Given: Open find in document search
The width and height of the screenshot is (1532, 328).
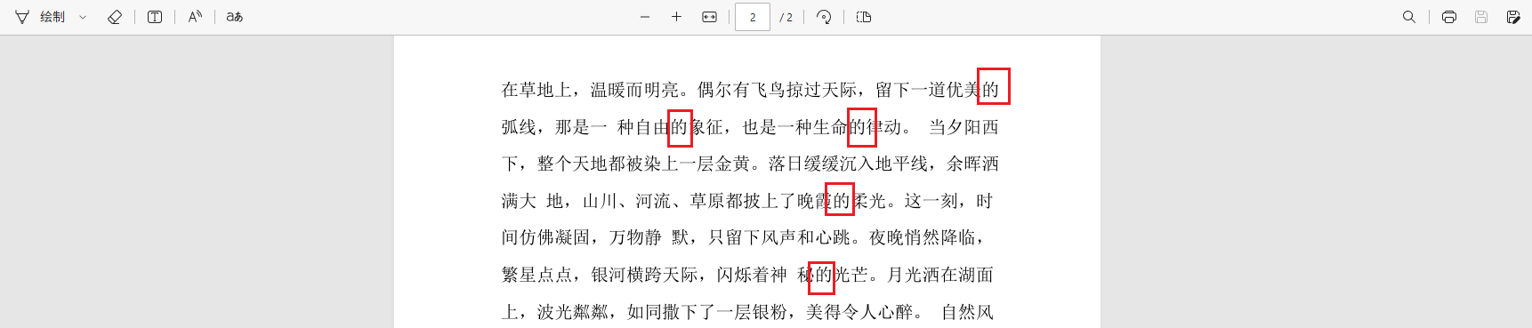Looking at the screenshot, I should (1409, 17).
